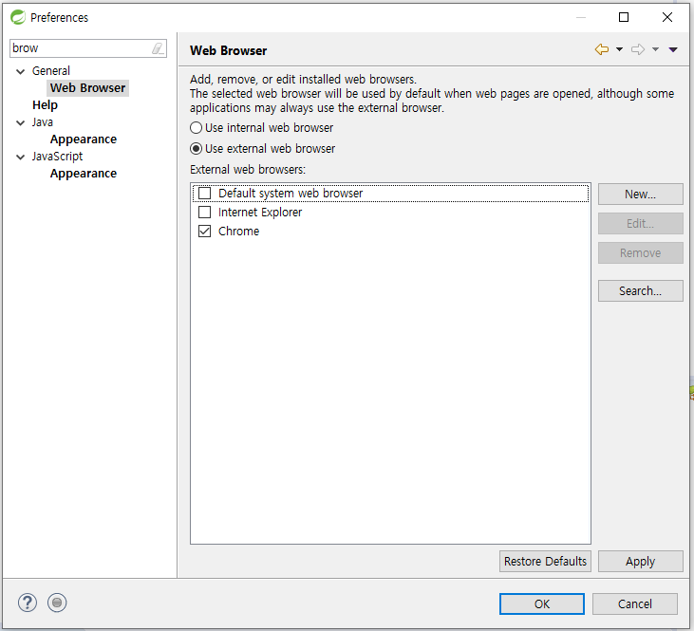Apply the browser settings

pos(641,562)
